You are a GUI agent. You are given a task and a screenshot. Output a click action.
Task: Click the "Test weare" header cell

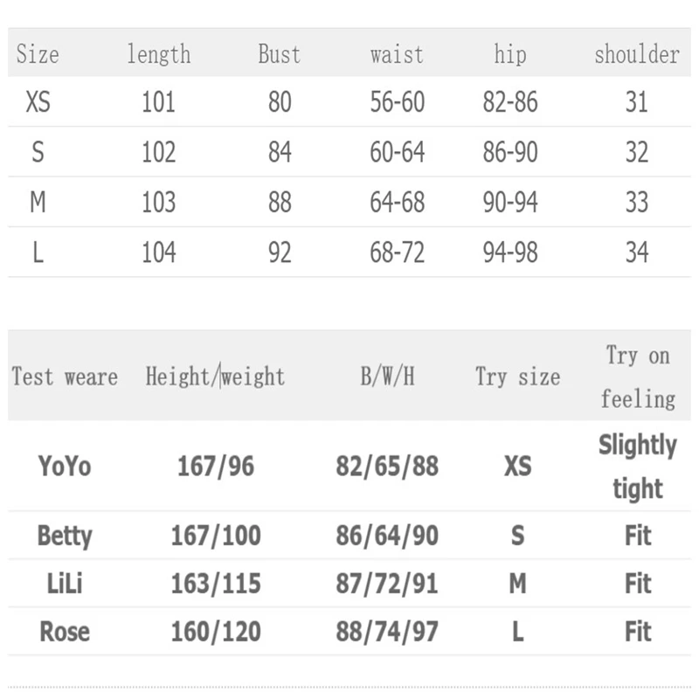click(65, 377)
